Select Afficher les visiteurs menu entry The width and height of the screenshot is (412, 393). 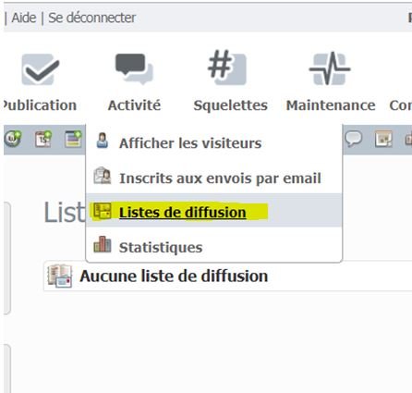(190, 143)
